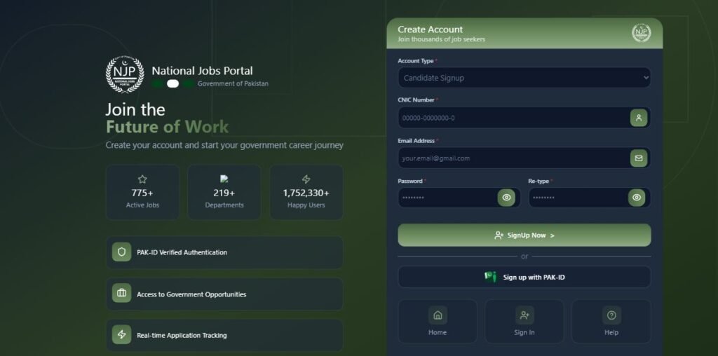The height and width of the screenshot is (356, 718).
Task: Click the SignUp Now button
Action: tap(524, 235)
